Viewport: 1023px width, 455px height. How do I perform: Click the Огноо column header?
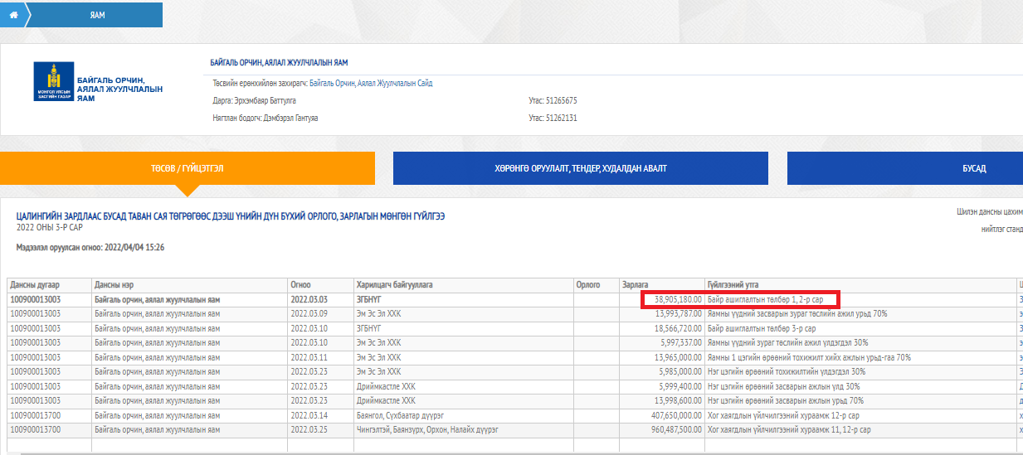[x=301, y=285]
